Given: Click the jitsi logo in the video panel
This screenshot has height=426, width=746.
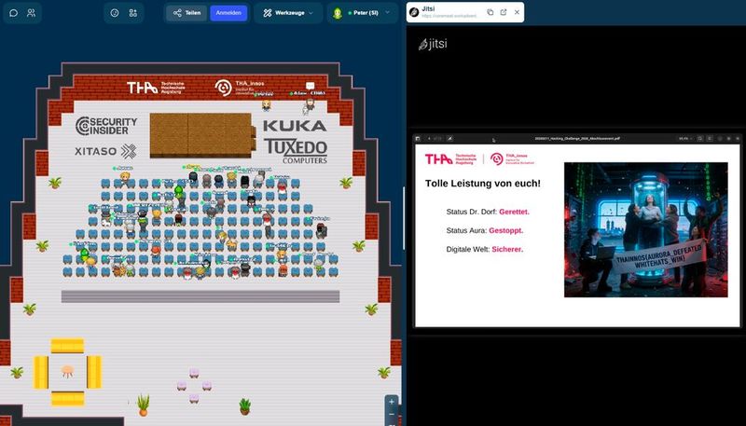Looking at the screenshot, I should click(x=433, y=44).
